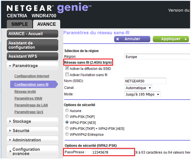Viewport: 191px width, 159px height.
Task: Select WPA2-PSK [AES] radio button
Action: 67,122
